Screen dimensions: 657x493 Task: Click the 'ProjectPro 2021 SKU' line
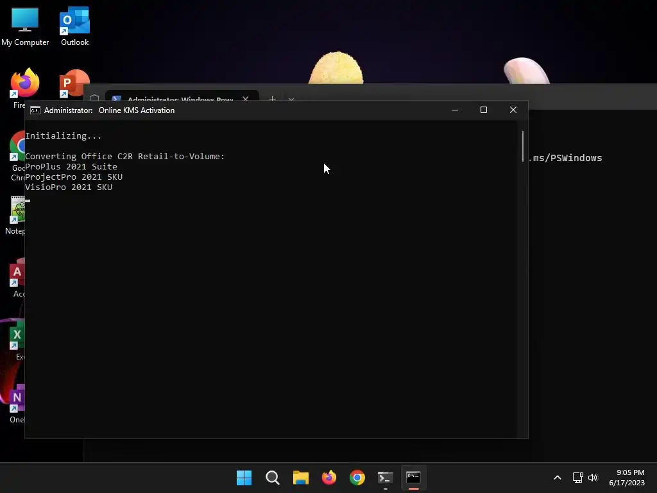point(74,177)
